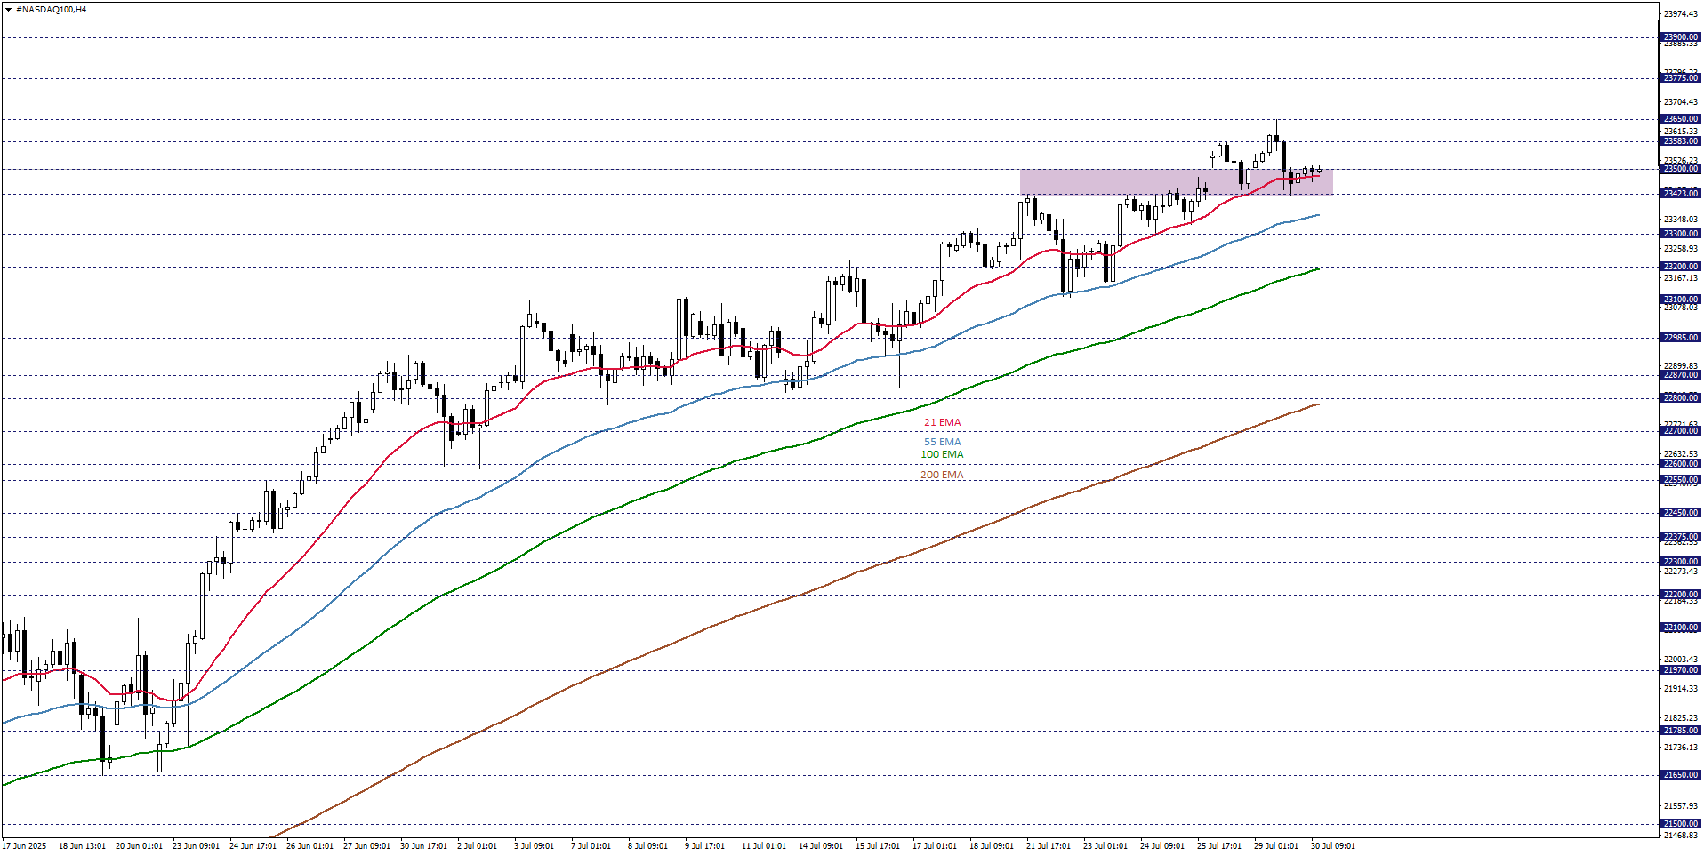Click the 15 Jul 17:01 time axis label

tap(878, 846)
